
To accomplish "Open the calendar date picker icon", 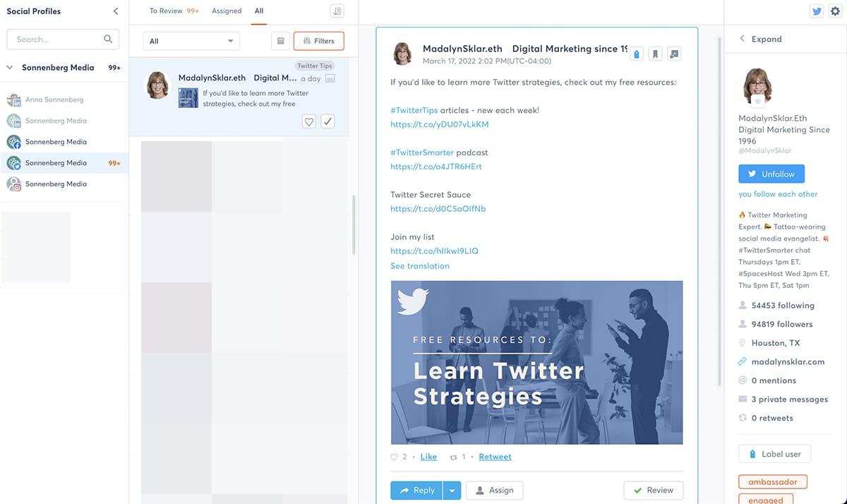I will [281, 41].
